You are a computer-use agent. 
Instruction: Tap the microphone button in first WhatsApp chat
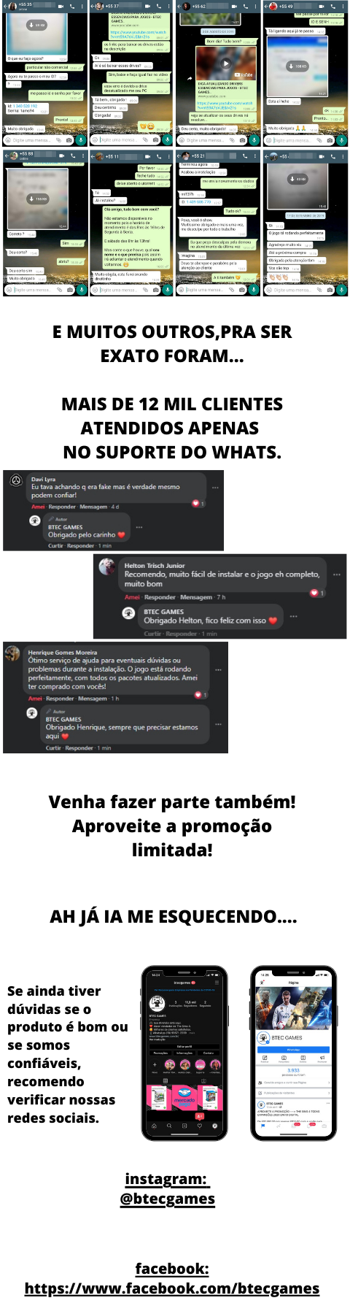(x=80, y=139)
